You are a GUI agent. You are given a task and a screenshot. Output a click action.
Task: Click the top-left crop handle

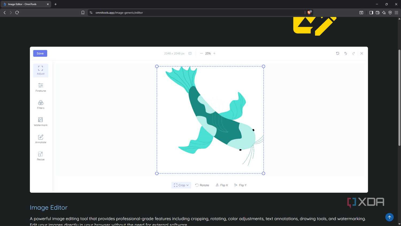click(x=157, y=66)
